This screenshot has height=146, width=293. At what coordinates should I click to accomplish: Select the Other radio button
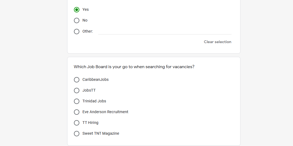[77, 32]
